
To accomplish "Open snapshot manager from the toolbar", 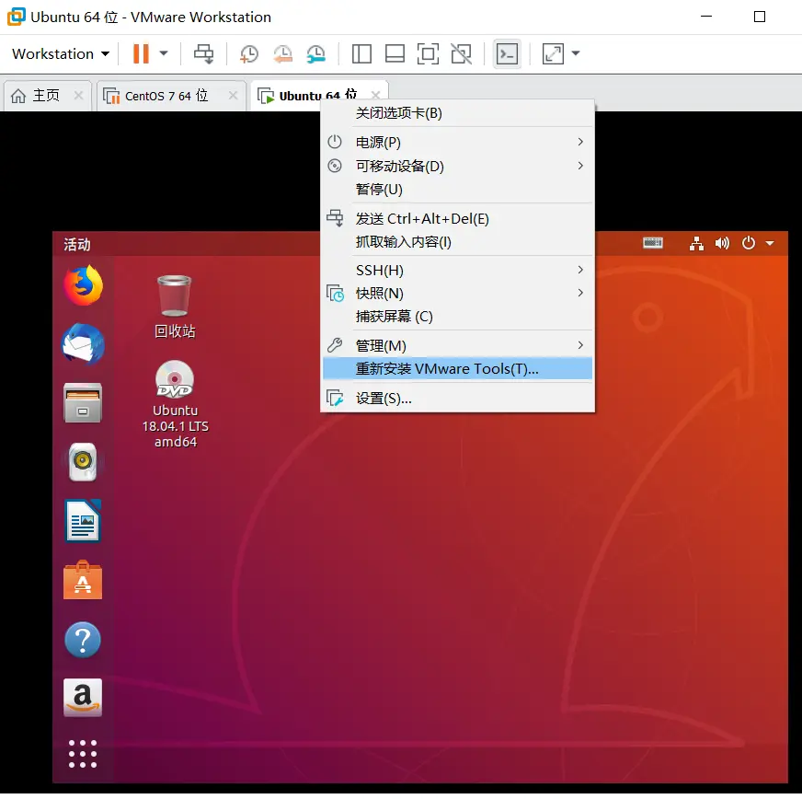I will coord(316,53).
